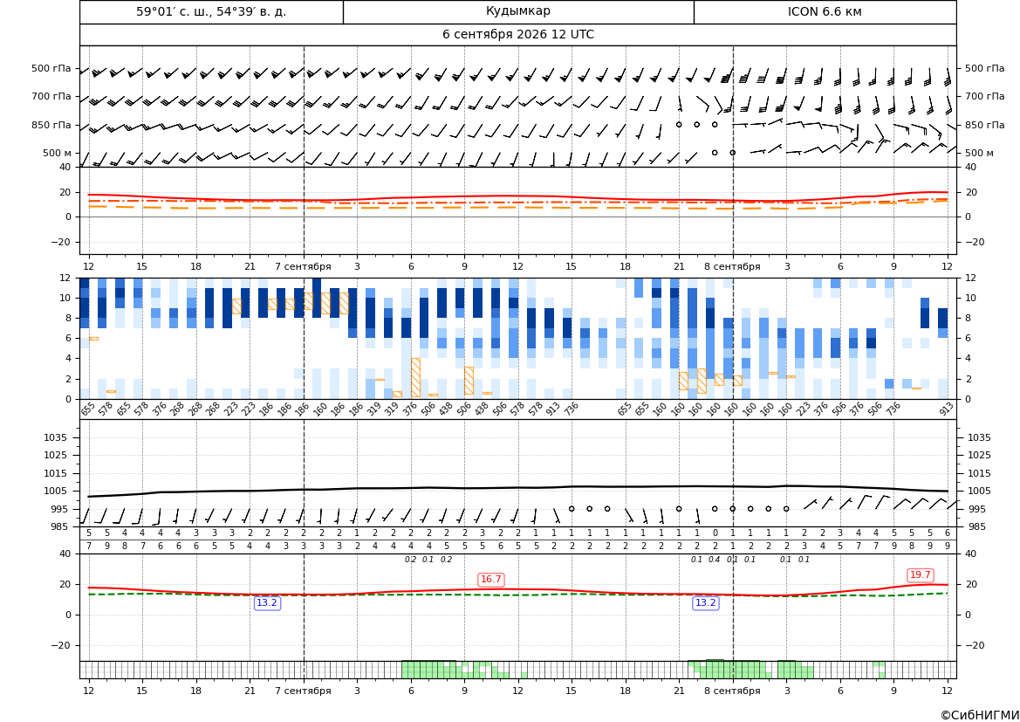Select 8 сентября on the bottom time axis
This screenshot has width=1020, height=722.
[732, 691]
